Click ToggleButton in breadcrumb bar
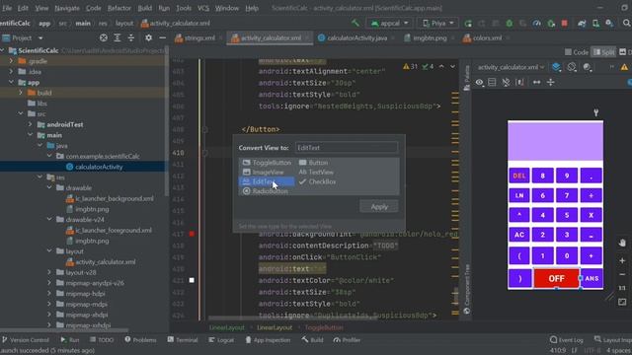Viewport: 632px width, 355px height. pyautogui.click(x=324, y=327)
